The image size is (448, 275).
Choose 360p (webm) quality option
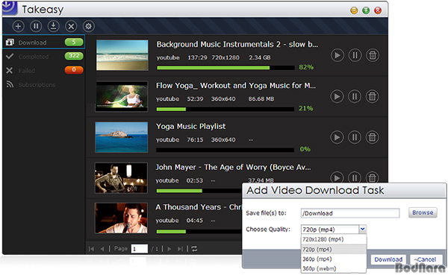coord(334,268)
